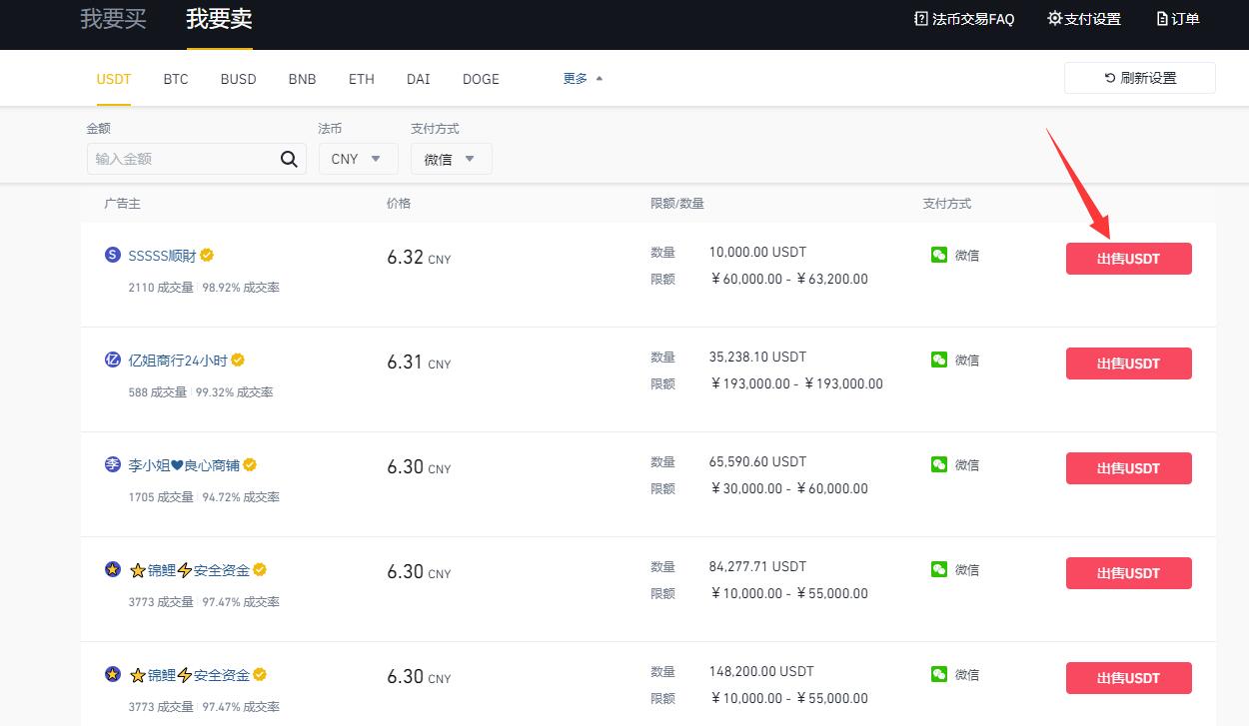Click the search magnifier icon in amount field
1249x726 pixels.
(x=289, y=159)
